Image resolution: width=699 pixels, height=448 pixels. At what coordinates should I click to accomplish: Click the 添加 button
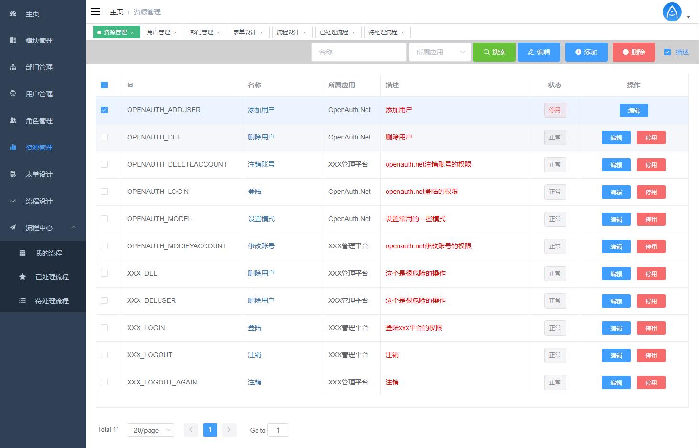586,52
